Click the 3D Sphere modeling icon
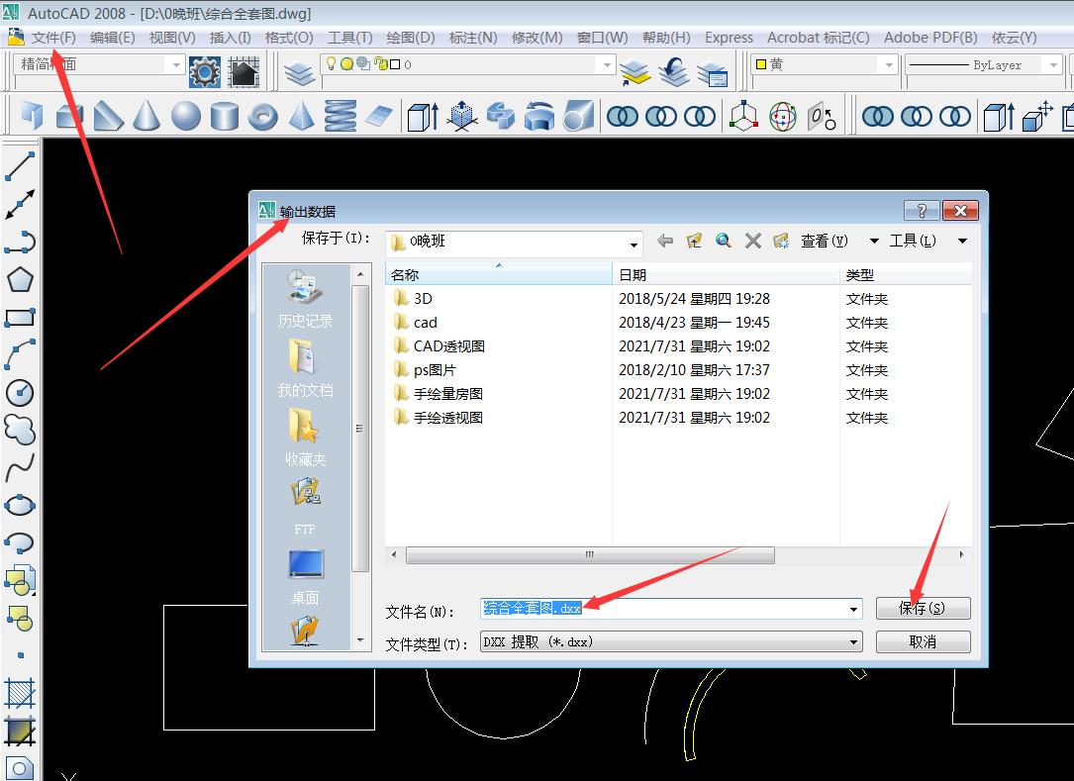The height and width of the screenshot is (781, 1074). click(x=186, y=116)
